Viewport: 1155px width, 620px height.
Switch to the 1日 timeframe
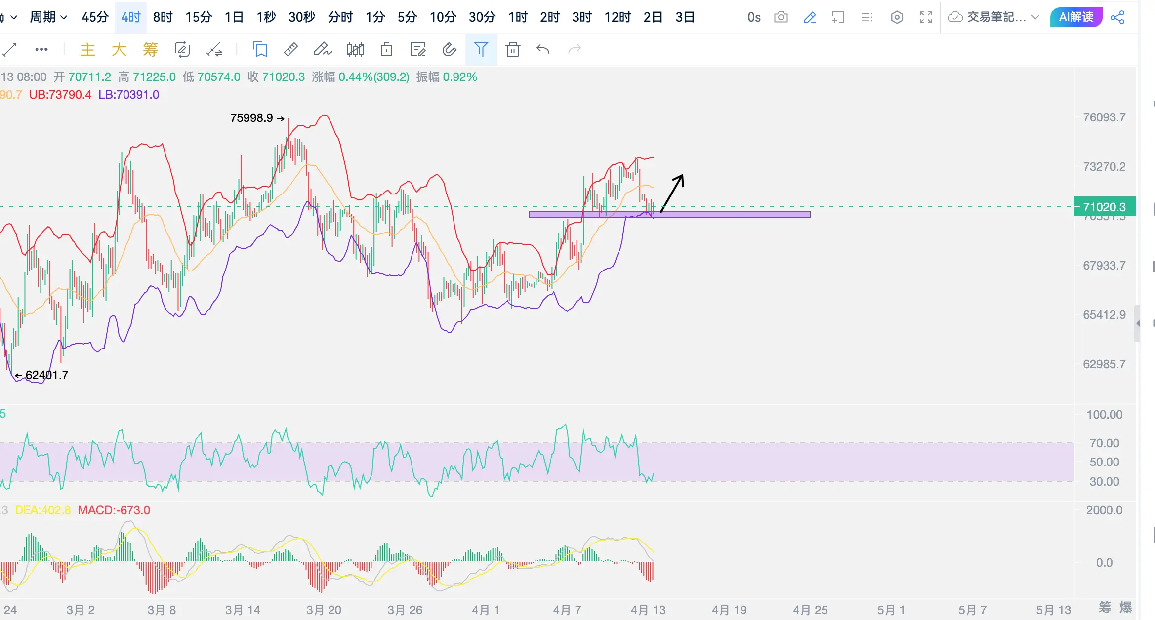[x=234, y=18]
